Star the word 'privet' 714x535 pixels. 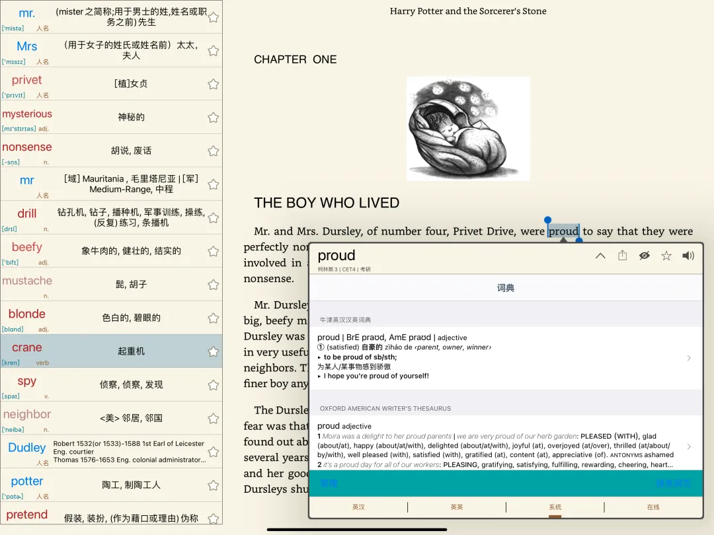click(213, 84)
